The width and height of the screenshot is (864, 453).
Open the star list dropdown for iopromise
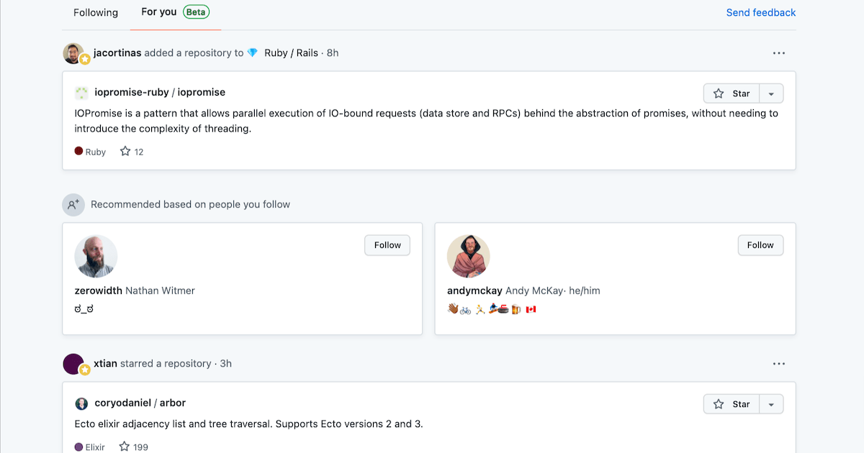click(x=771, y=93)
